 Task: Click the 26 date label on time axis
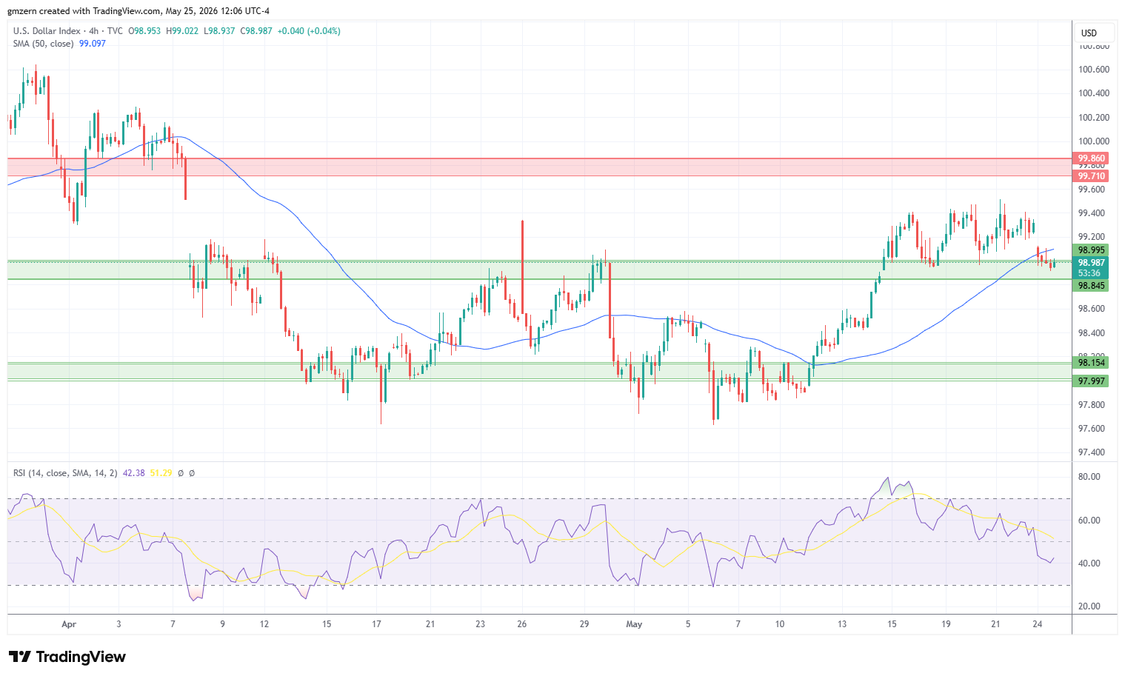(x=522, y=624)
